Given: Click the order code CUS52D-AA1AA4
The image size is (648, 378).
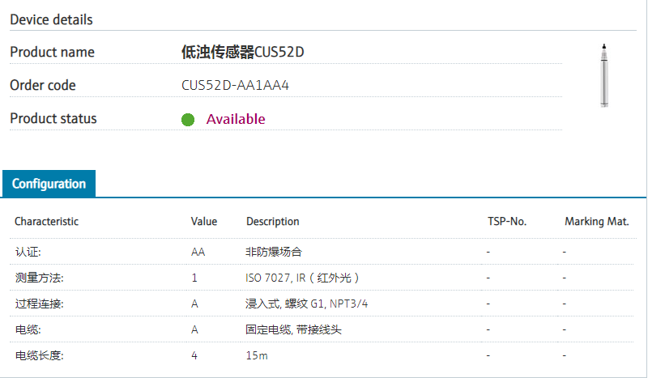Looking at the screenshot, I should [235, 85].
